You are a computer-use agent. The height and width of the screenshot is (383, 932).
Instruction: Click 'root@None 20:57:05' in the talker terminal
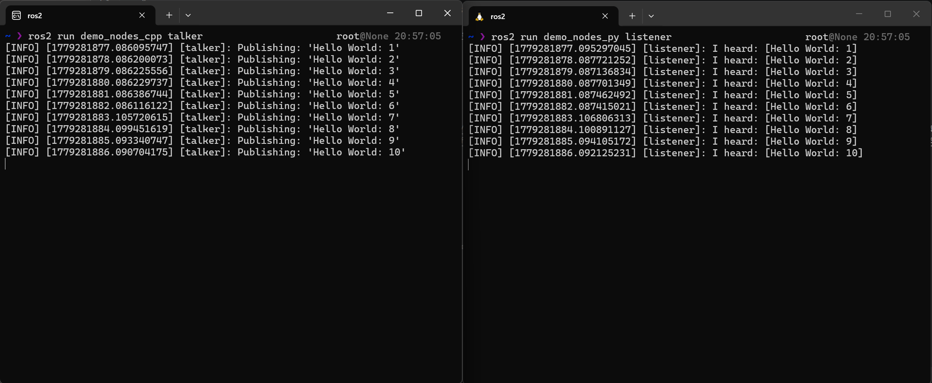[x=389, y=36]
